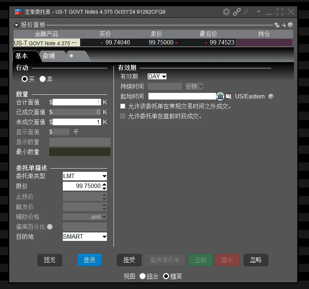Increase 限价 with the up stepper arrow
The width and height of the screenshot is (309, 289).
click(x=104, y=184)
